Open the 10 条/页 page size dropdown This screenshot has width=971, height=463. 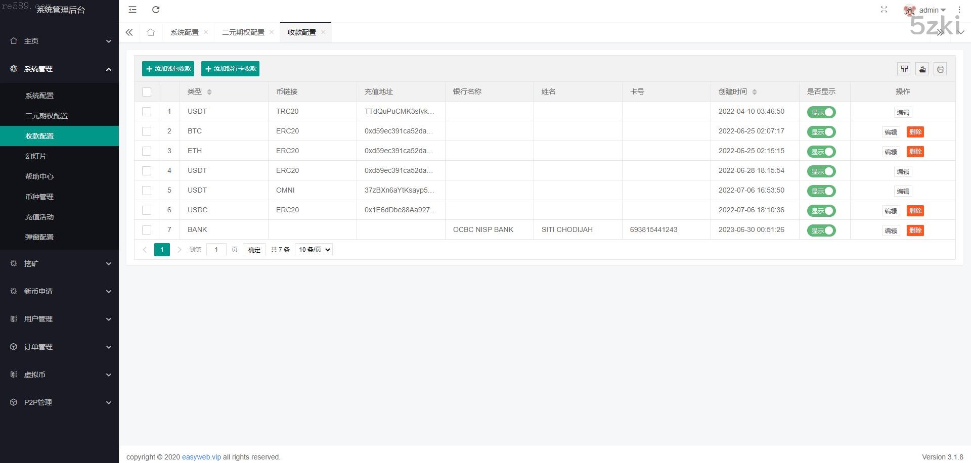(x=314, y=250)
